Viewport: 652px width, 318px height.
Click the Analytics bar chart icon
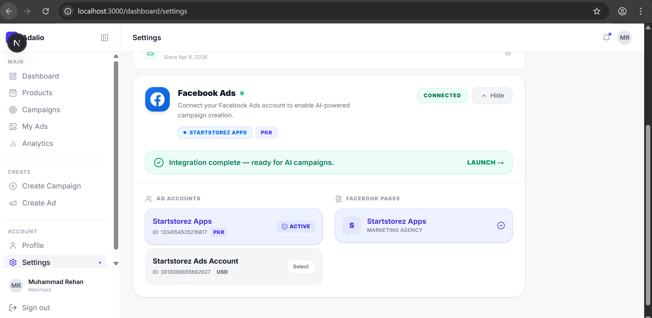13,144
